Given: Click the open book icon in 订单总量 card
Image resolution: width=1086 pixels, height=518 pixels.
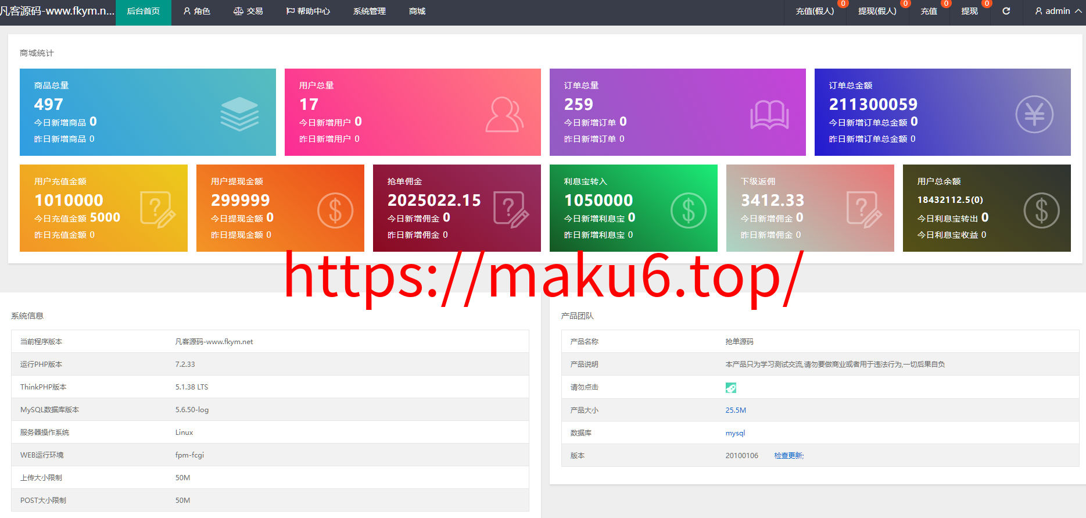Looking at the screenshot, I should [x=769, y=115].
